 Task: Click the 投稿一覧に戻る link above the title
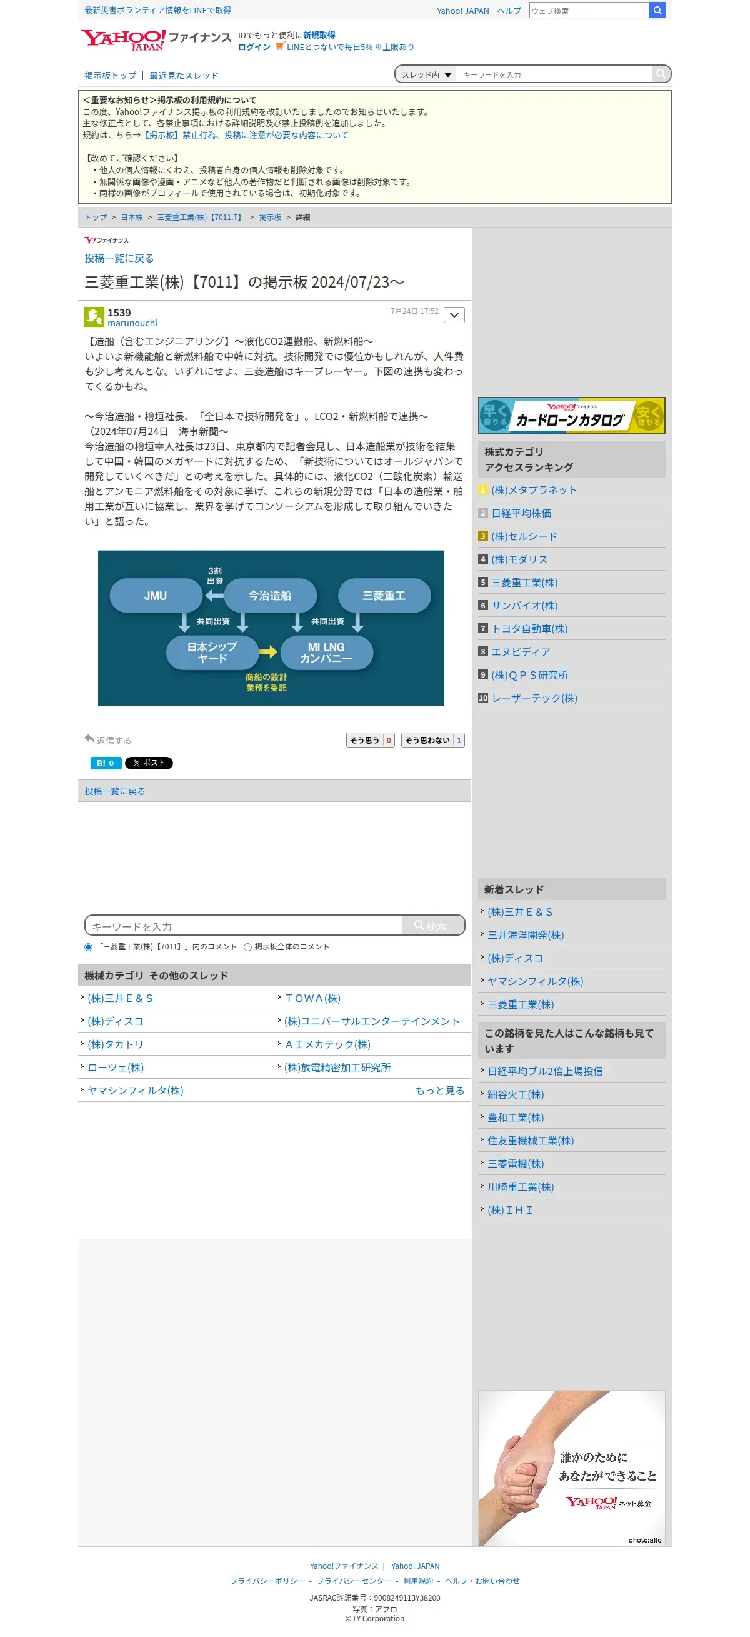[x=119, y=258]
